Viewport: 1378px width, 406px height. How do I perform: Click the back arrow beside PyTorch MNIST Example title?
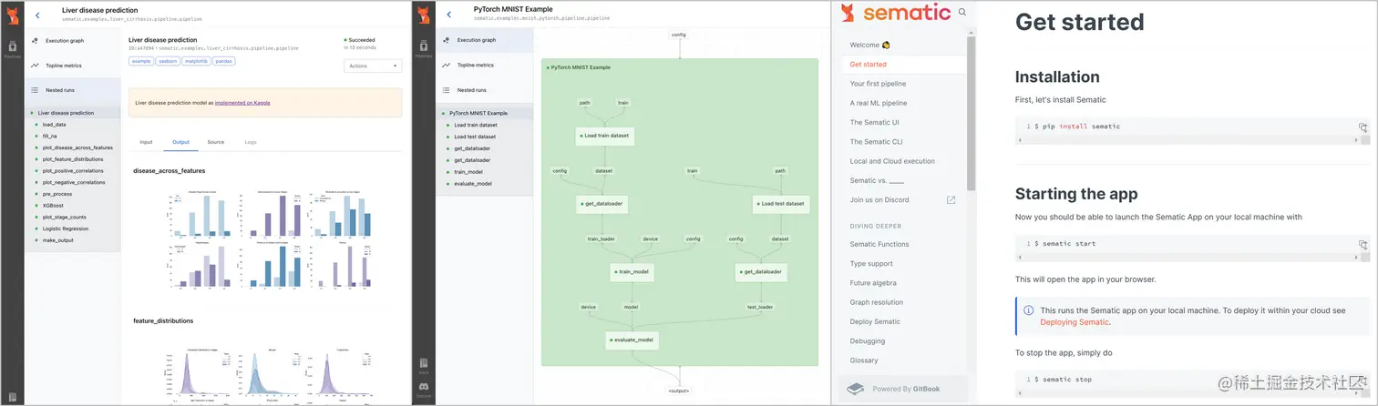coord(448,15)
